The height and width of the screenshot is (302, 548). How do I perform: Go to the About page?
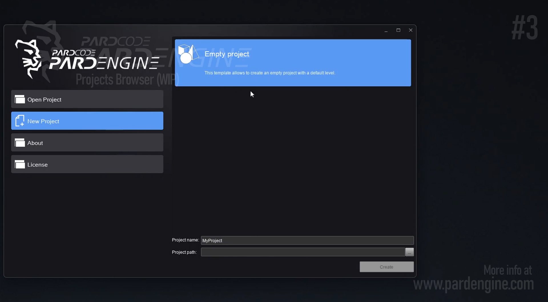click(x=87, y=142)
